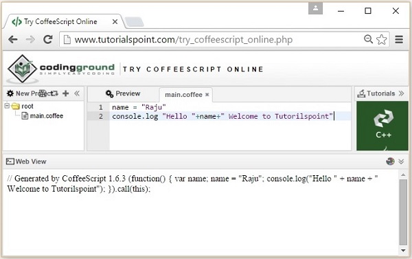Click the Preview button label
The width and height of the screenshot is (412, 259).
click(x=128, y=93)
